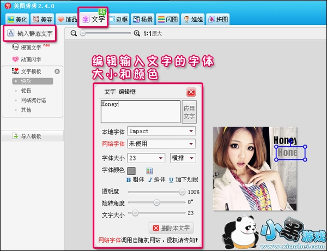Screen dimensions: 327x251
Task: Click the zoom out magnifier icon
Action: point(75,33)
